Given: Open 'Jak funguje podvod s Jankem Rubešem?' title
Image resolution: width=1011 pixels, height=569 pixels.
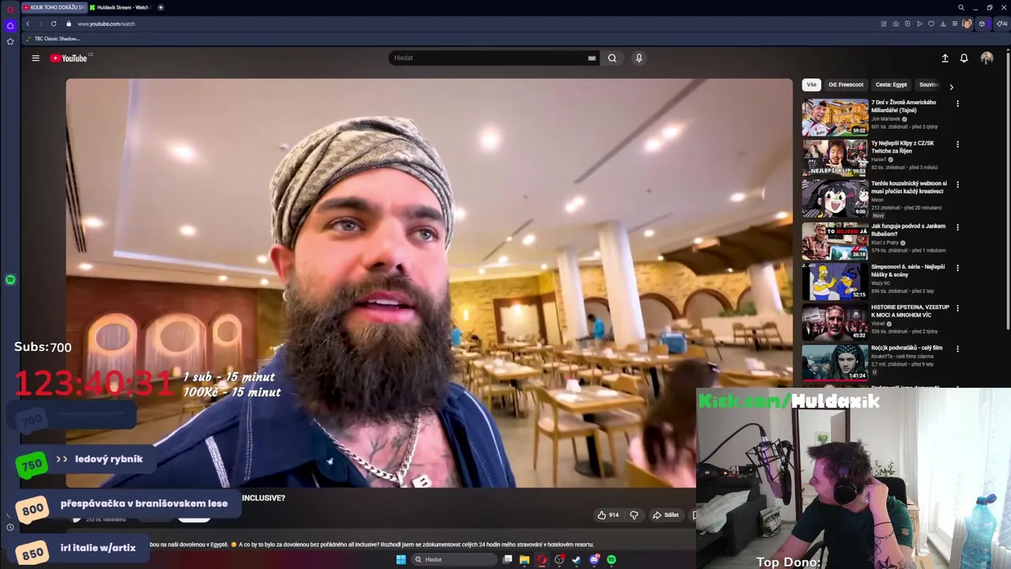Looking at the screenshot, I should coord(908,230).
